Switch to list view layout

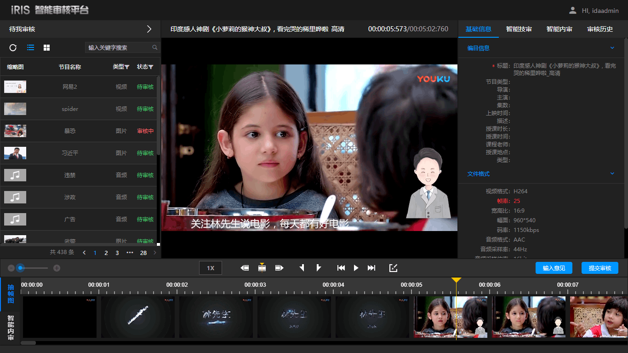tap(31, 47)
